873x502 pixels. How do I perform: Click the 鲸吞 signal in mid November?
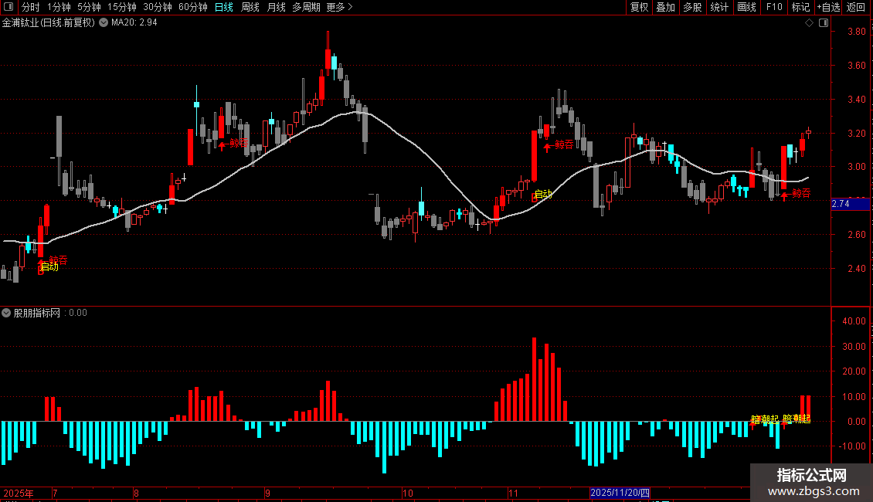564,144
